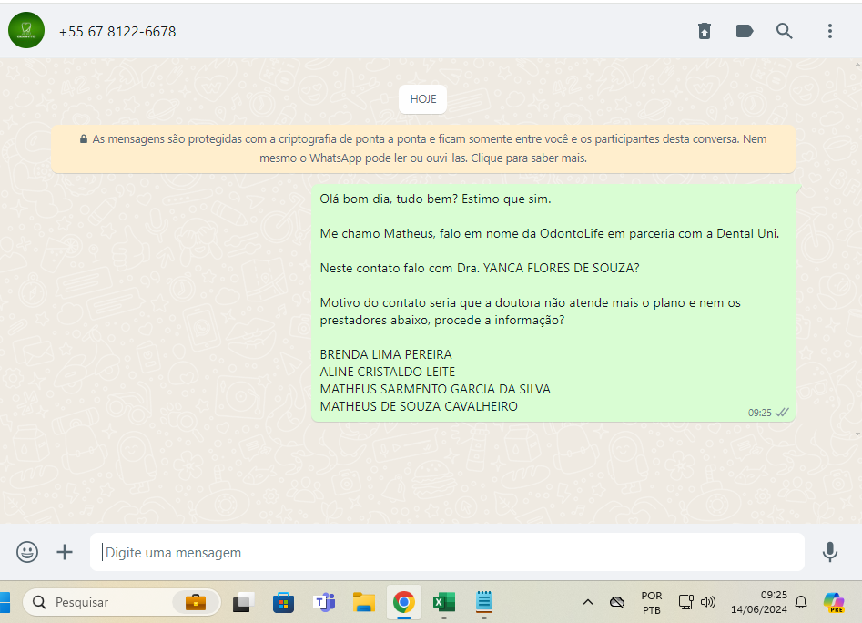This screenshot has height=623, width=862.
Task: Click MATHEUS SARMENTO GARCIA DA SILVA line
Action: [x=435, y=389]
